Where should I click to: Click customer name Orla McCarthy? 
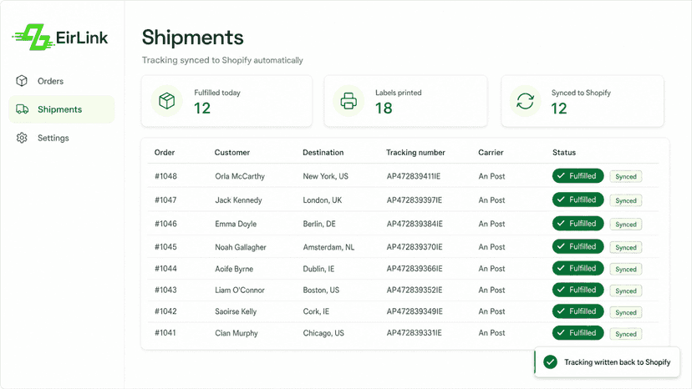click(240, 176)
